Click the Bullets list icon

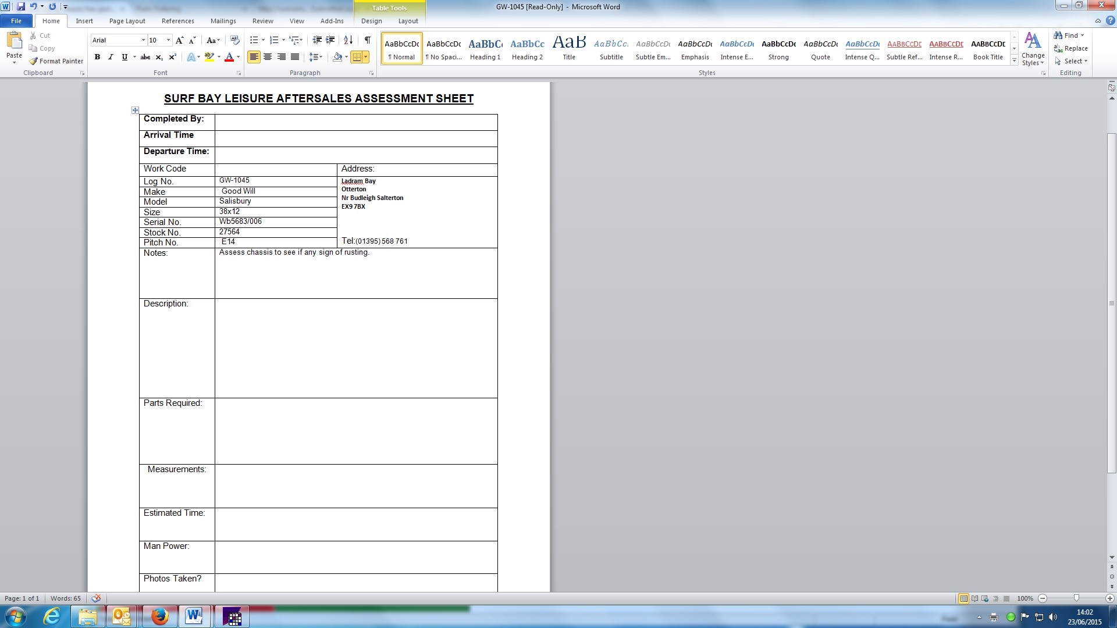[254, 40]
